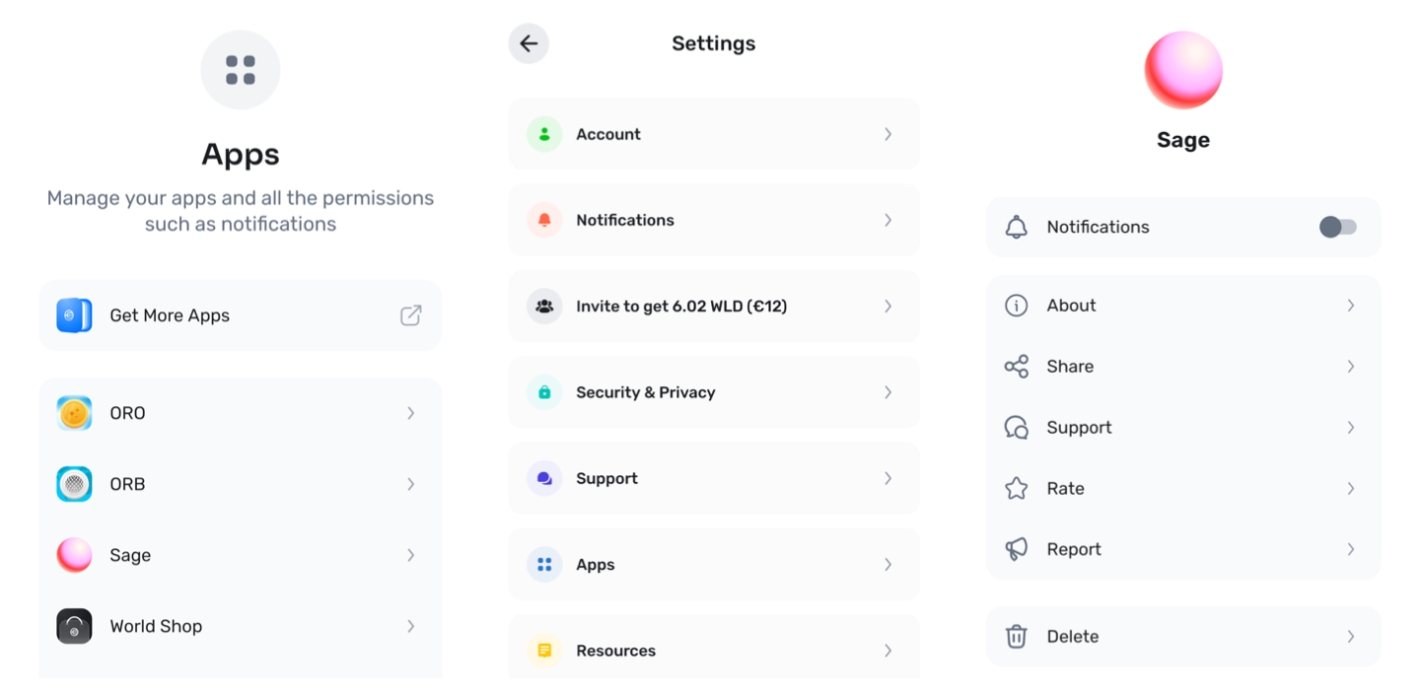Open Account chevron in Settings
Viewport: 1420px width, 690px height.
[x=888, y=134]
